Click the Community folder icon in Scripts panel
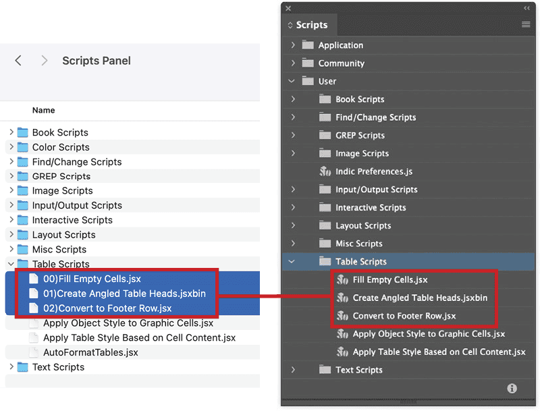Image resolution: width=540 pixels, height=413 pixels. [x=308, y=63]
